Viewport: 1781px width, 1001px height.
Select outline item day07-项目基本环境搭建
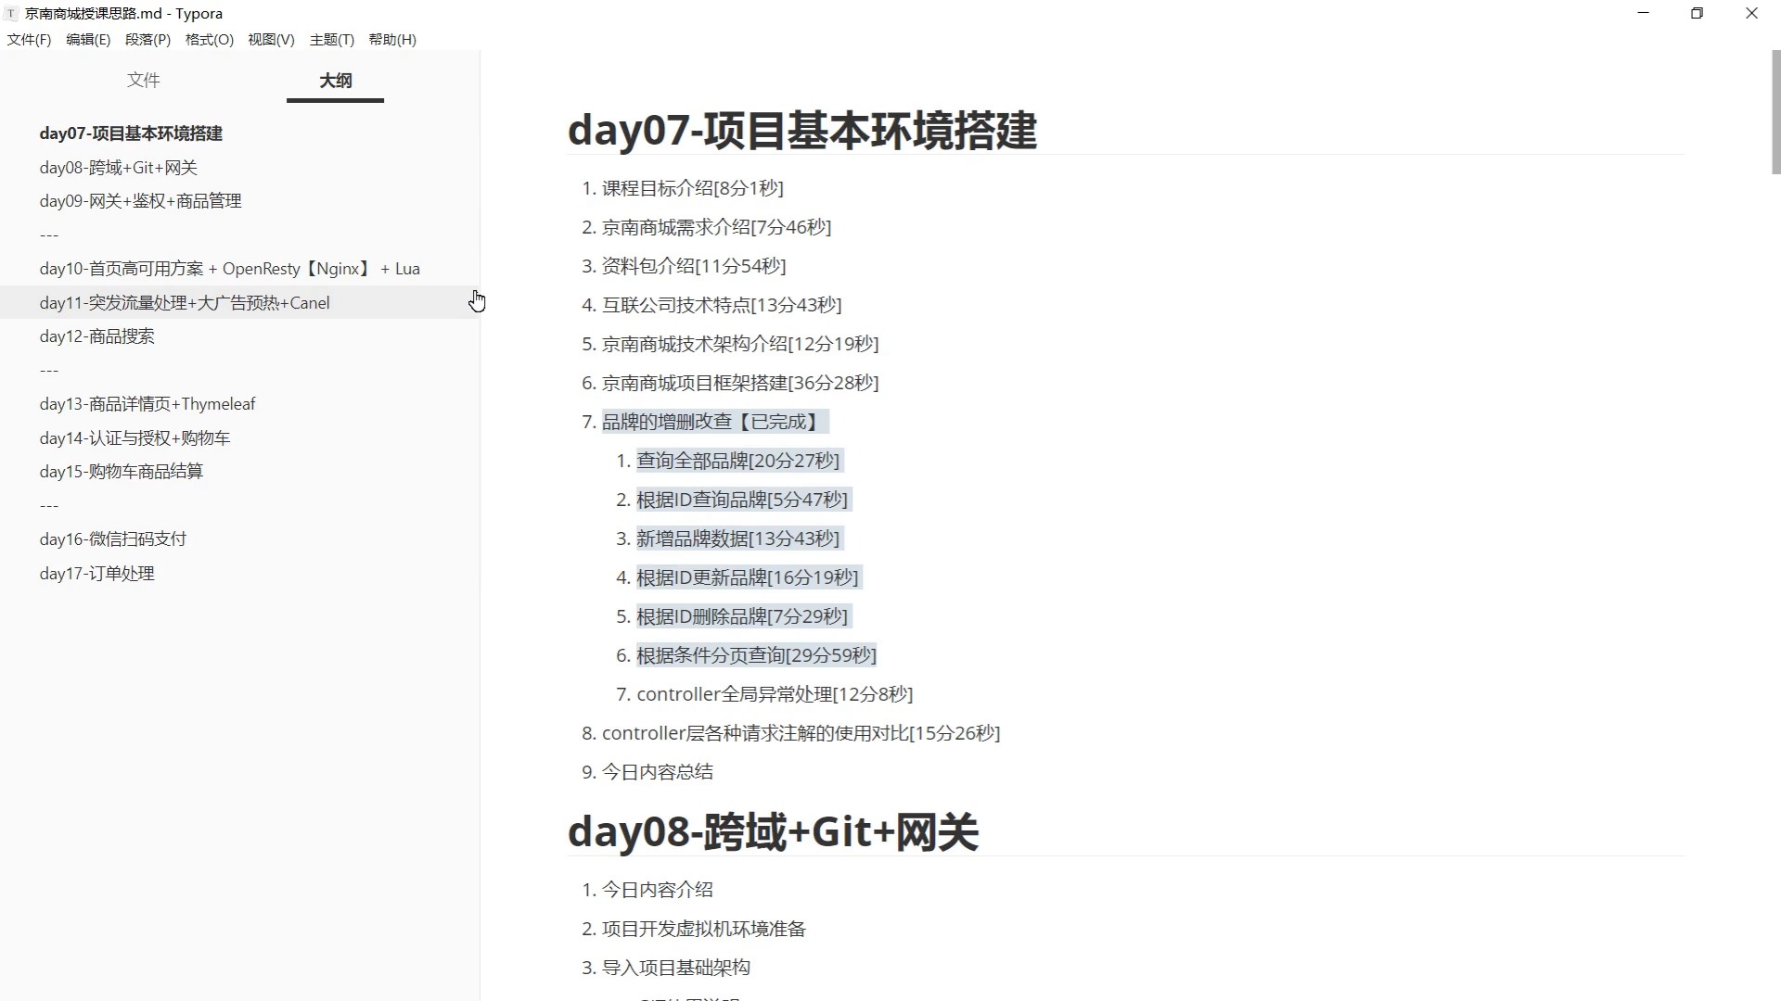coord(130,133)
